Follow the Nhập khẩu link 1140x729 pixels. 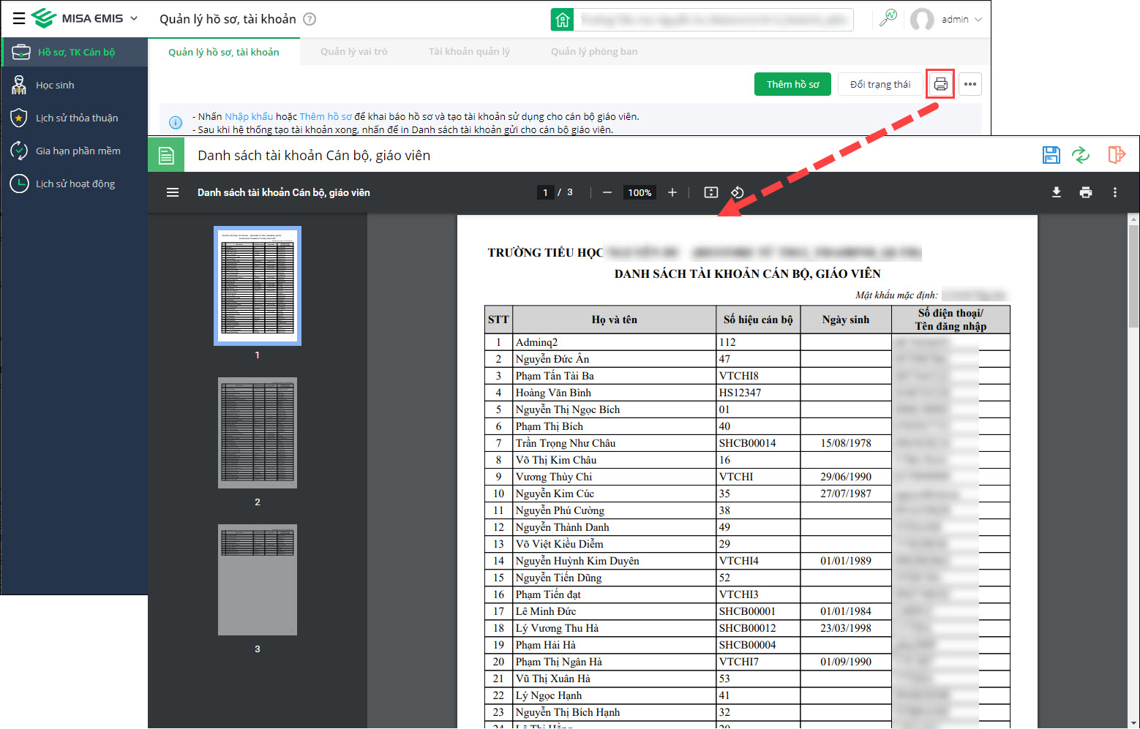pyautogui.click(x=249, y=116)
